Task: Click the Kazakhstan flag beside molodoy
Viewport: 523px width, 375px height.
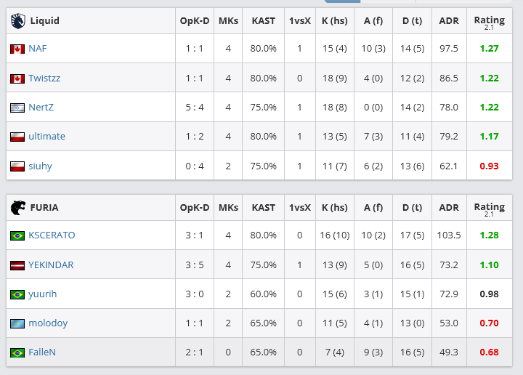Action: [x=17, y=323]
